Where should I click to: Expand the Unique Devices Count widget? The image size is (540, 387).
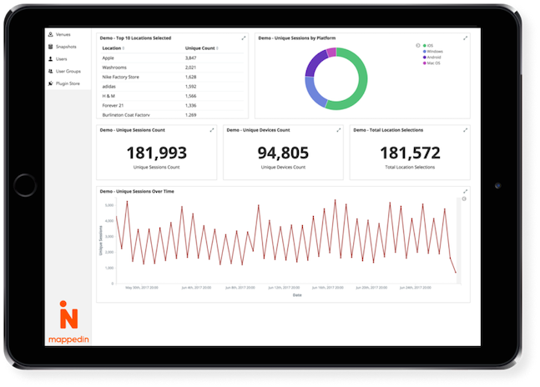[x=339, y=130]
